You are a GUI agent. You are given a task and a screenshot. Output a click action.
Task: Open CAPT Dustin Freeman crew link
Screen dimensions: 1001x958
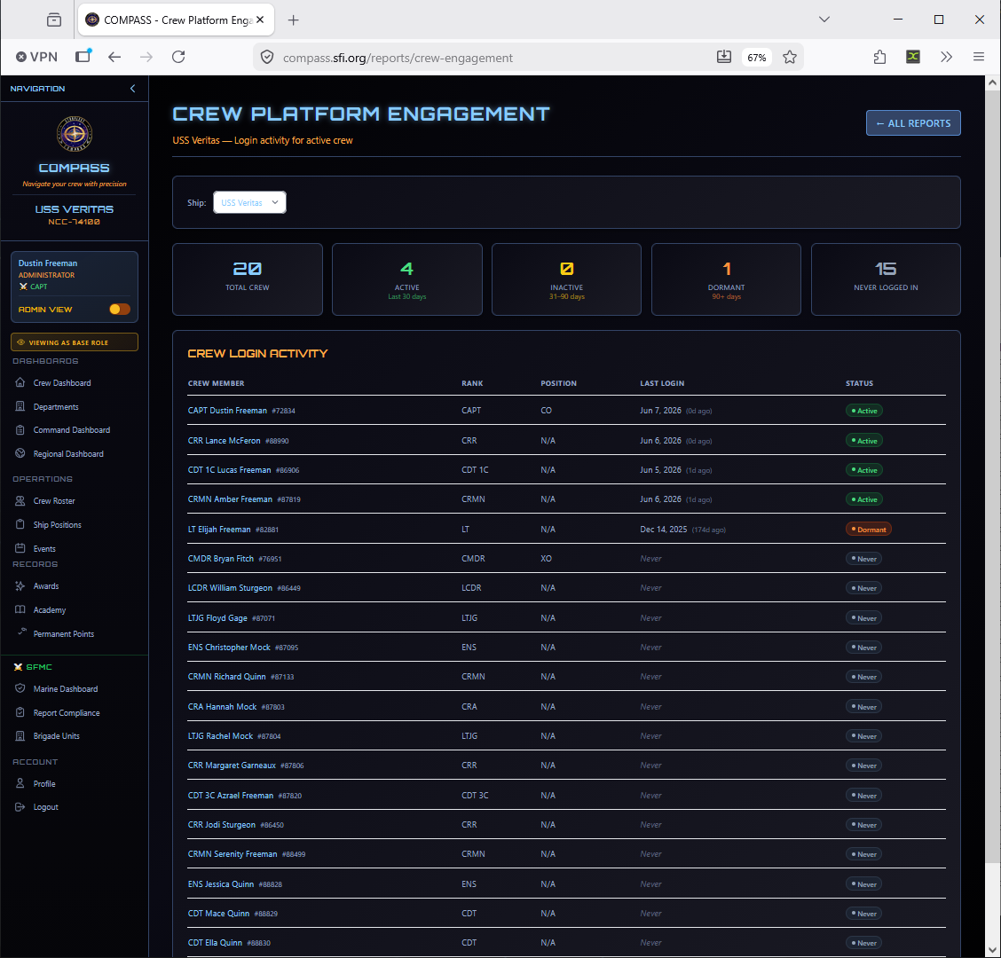(x=227, y=411)
